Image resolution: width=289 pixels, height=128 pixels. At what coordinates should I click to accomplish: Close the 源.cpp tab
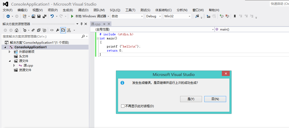(109, 24)
